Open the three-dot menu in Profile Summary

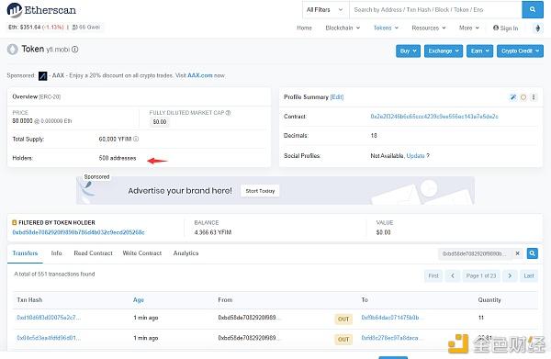click(x=534, y=97)
